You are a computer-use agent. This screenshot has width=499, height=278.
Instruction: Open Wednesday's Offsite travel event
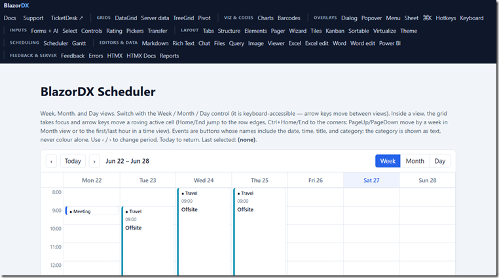(x=204, y=232)
